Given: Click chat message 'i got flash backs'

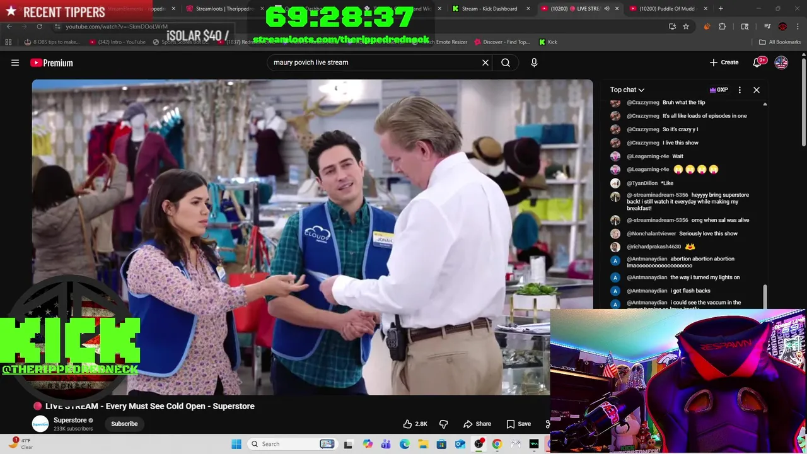Looking at the screenshot, I should [690, 291].
